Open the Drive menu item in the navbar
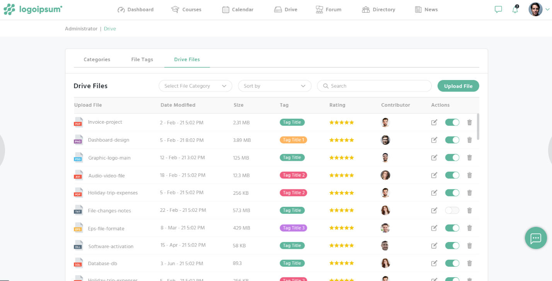 (x=286, y=9)
